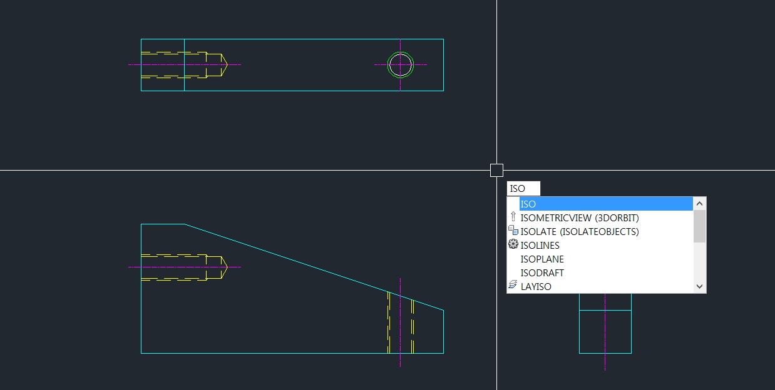Click the arrow icon beside ISOMETRICVIEW
The width and height of the screenshot is (775, 390).
coord(513,217)
